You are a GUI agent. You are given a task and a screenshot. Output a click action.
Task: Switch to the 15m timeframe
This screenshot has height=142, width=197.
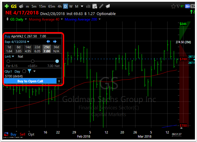42,6
